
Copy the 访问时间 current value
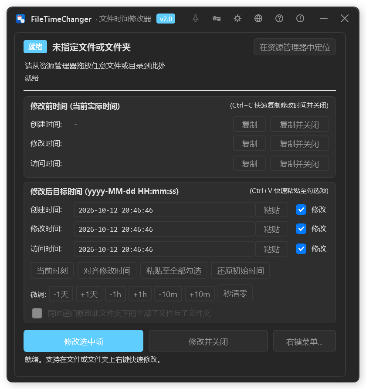point(249,163)
